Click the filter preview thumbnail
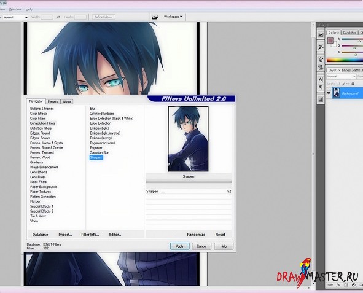 188,139
